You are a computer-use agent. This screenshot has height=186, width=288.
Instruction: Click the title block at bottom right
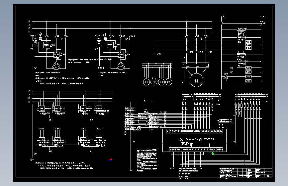click(x=245, y=173)
